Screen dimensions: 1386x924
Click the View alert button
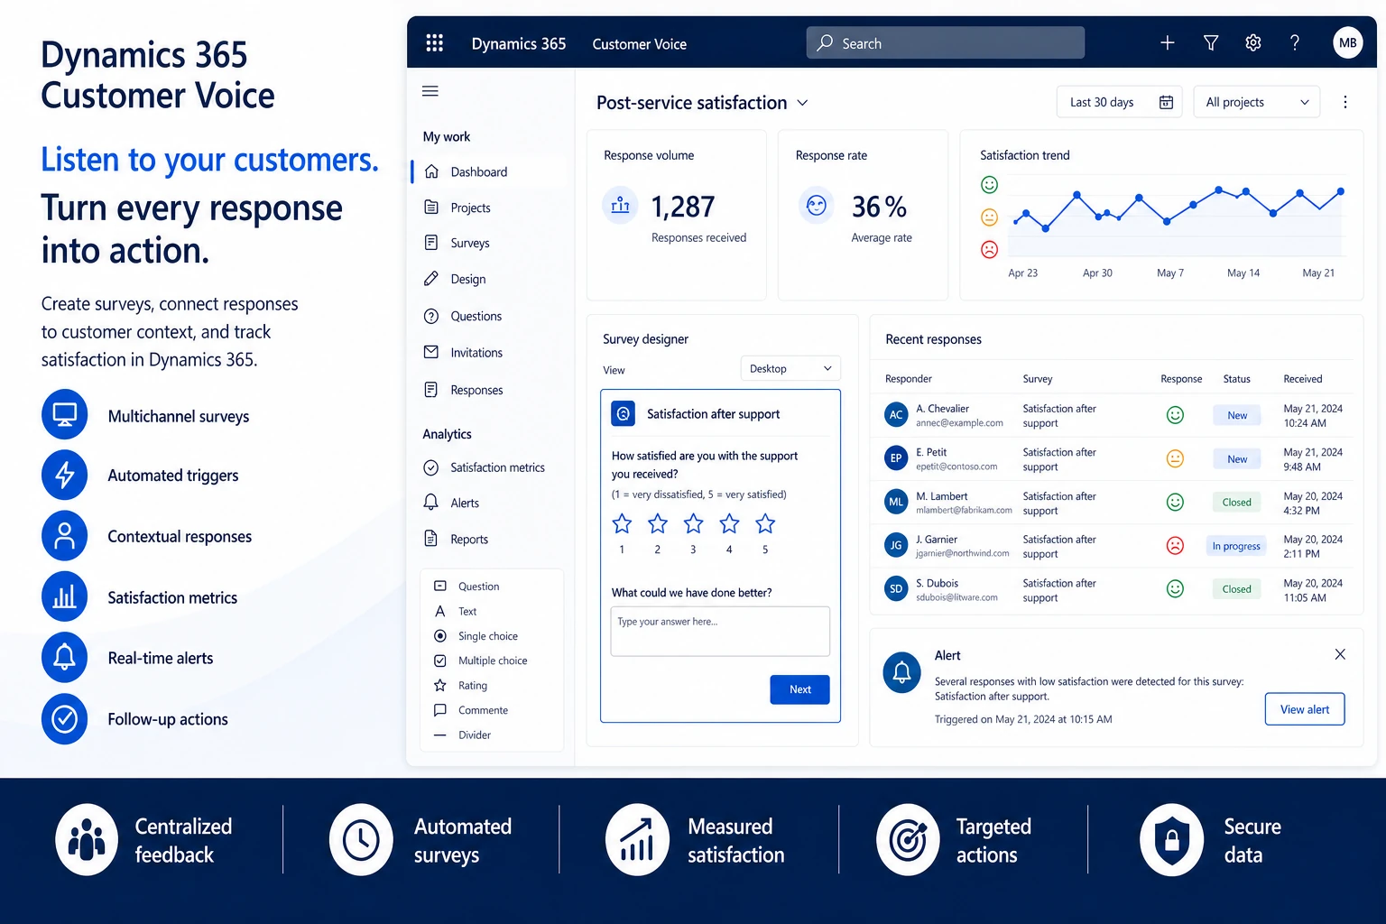pyautogui.click(x=1305, y=709)
